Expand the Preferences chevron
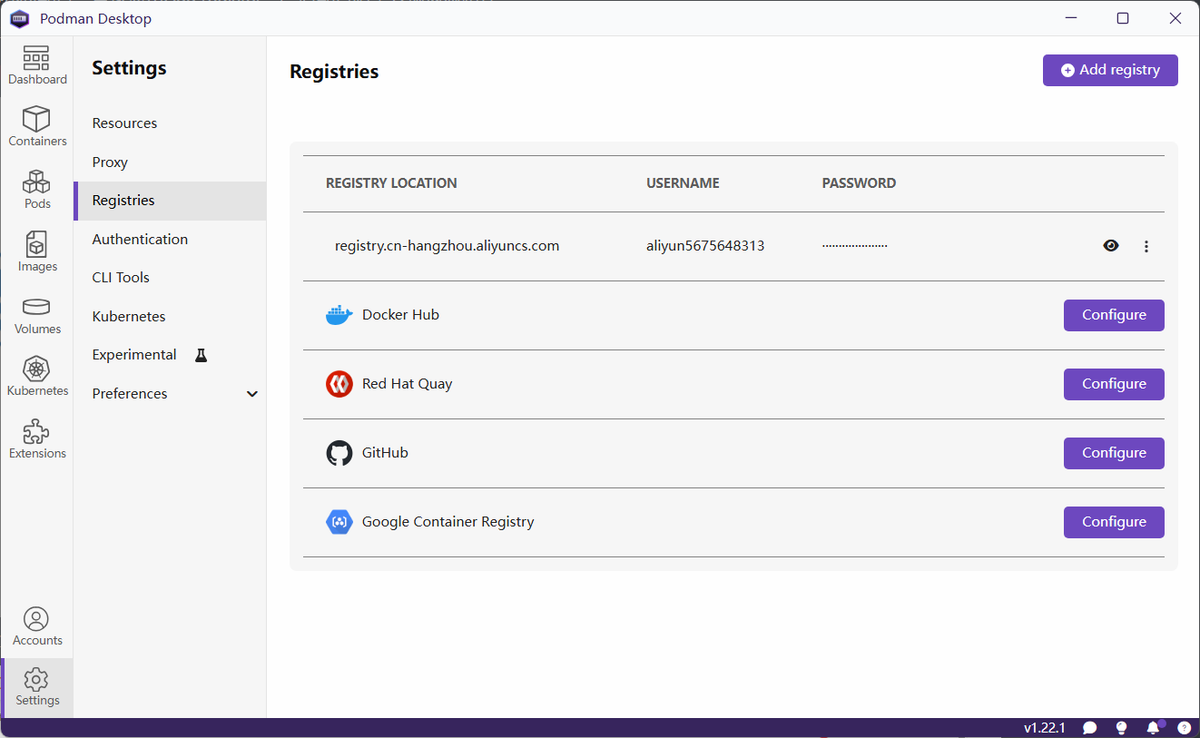Image resolution: width=1200 pixels, height=738 pixels. (x=252, y=394)
